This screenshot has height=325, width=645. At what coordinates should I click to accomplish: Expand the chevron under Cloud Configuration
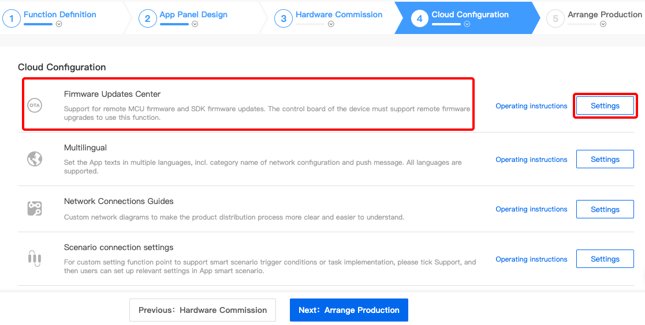[x=467, y=24]
